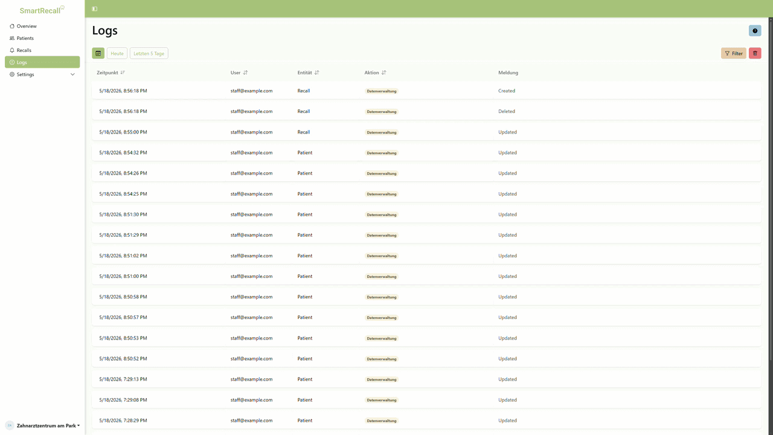
Task: Filter logs to Heute
Action: coord(117,53)
